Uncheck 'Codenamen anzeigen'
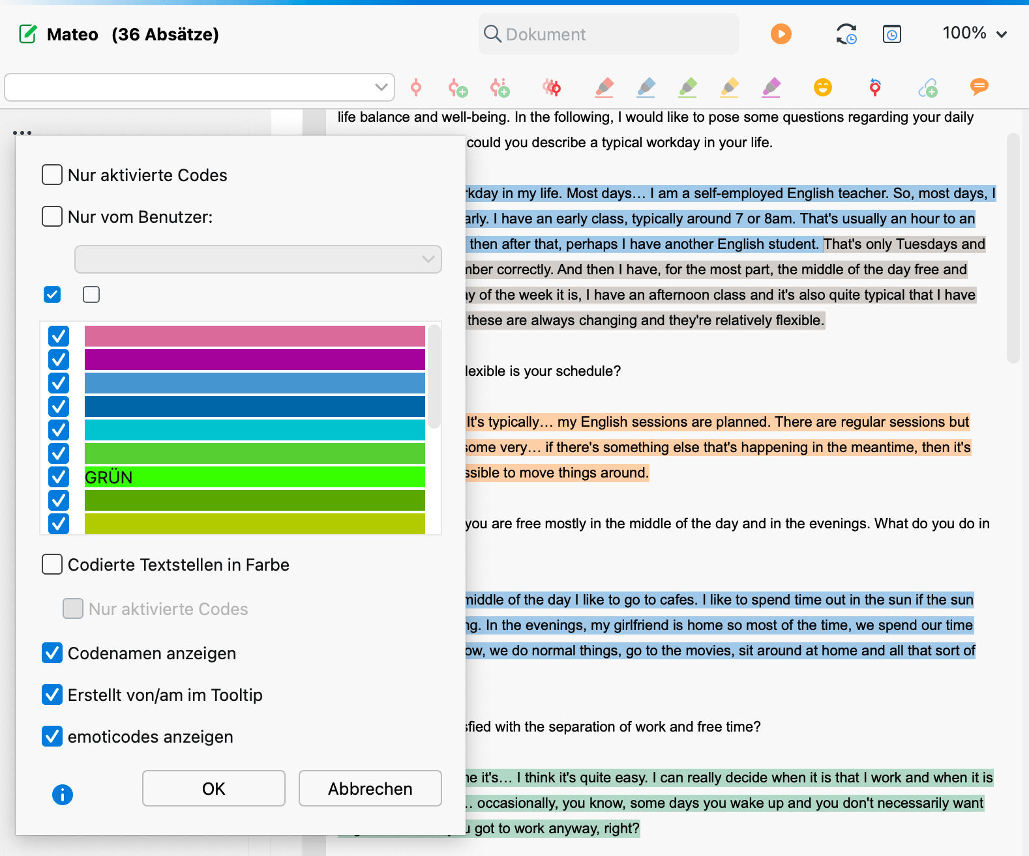 click(x=52, y=653)
